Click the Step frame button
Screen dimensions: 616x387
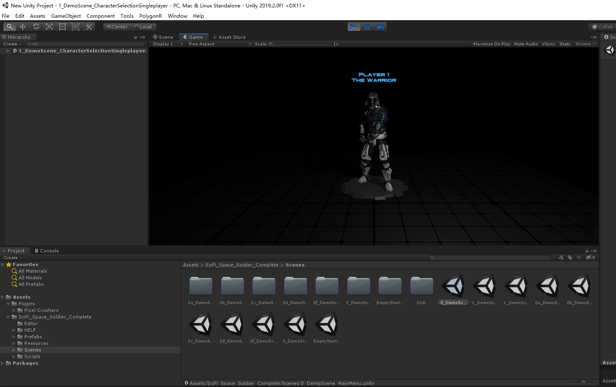pos(380,26)
